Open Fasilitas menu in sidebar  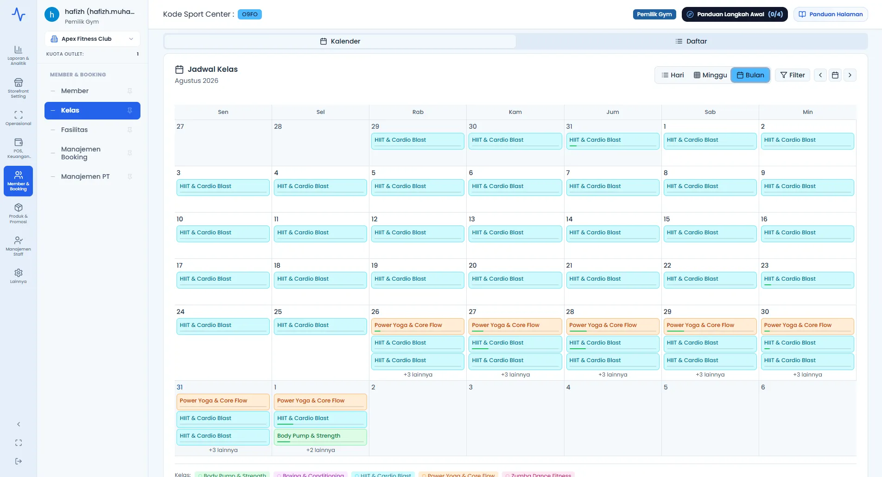92,130
